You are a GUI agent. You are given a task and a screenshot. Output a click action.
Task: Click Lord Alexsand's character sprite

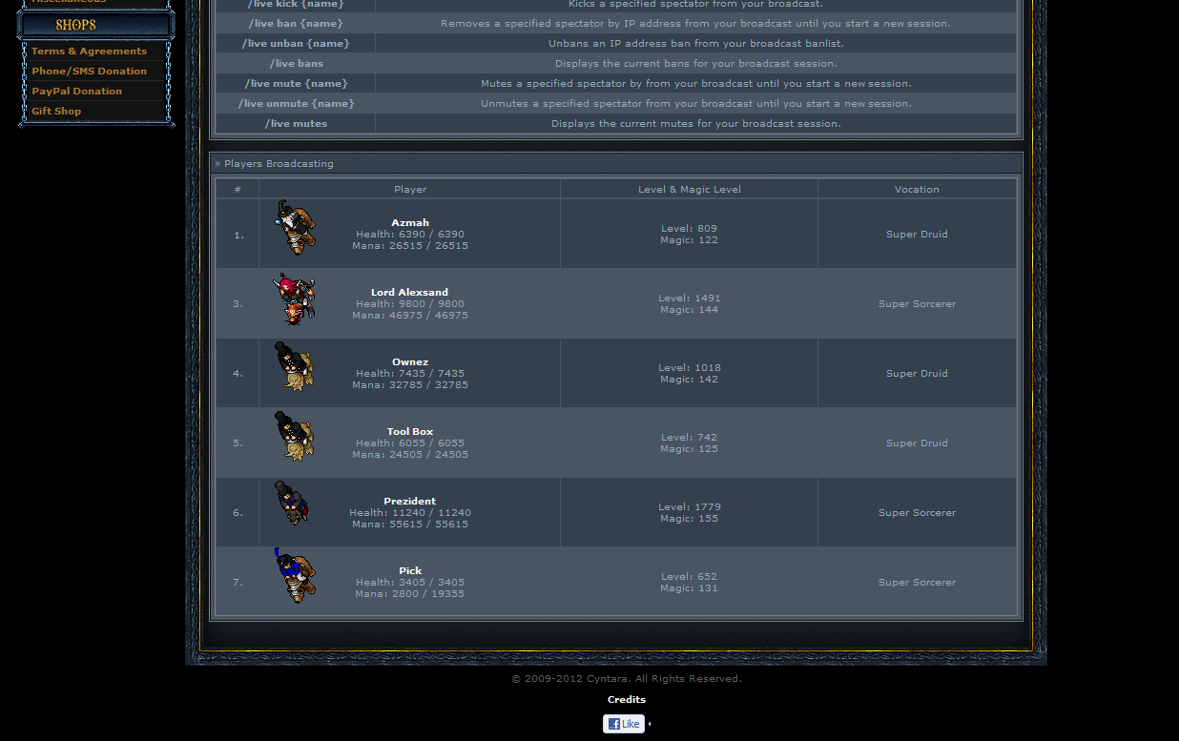tap(295, 299)
